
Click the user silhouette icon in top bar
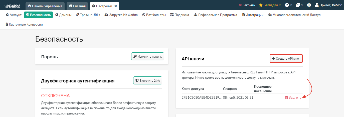click(317, 5)
